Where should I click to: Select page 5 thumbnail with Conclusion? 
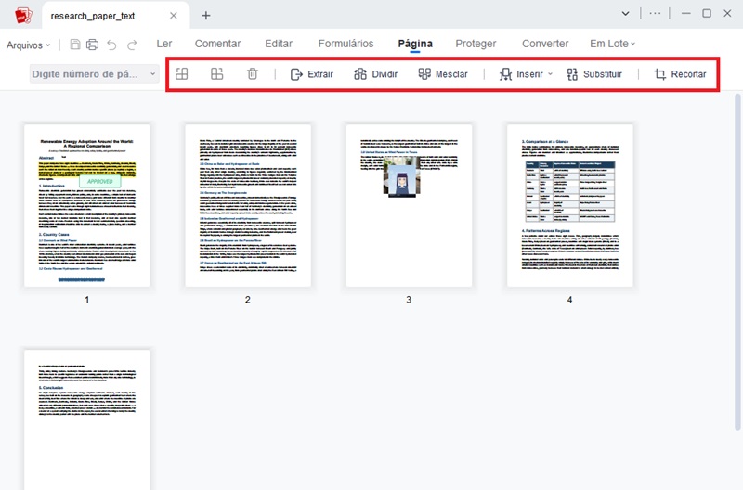click(x=87, y=419)
